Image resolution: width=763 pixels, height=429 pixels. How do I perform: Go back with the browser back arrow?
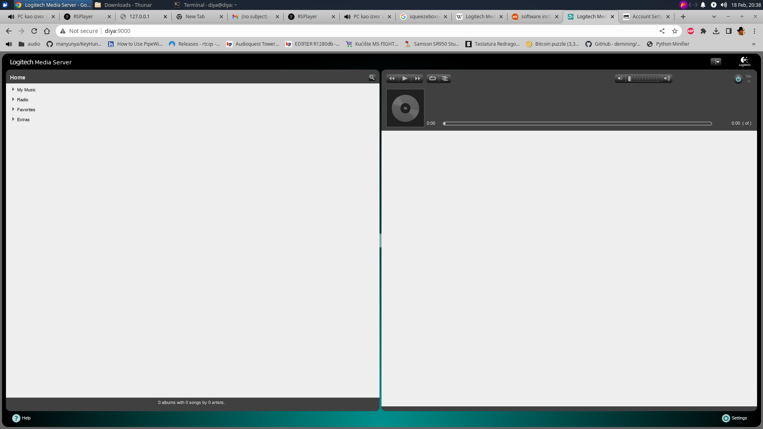(9, 31)
